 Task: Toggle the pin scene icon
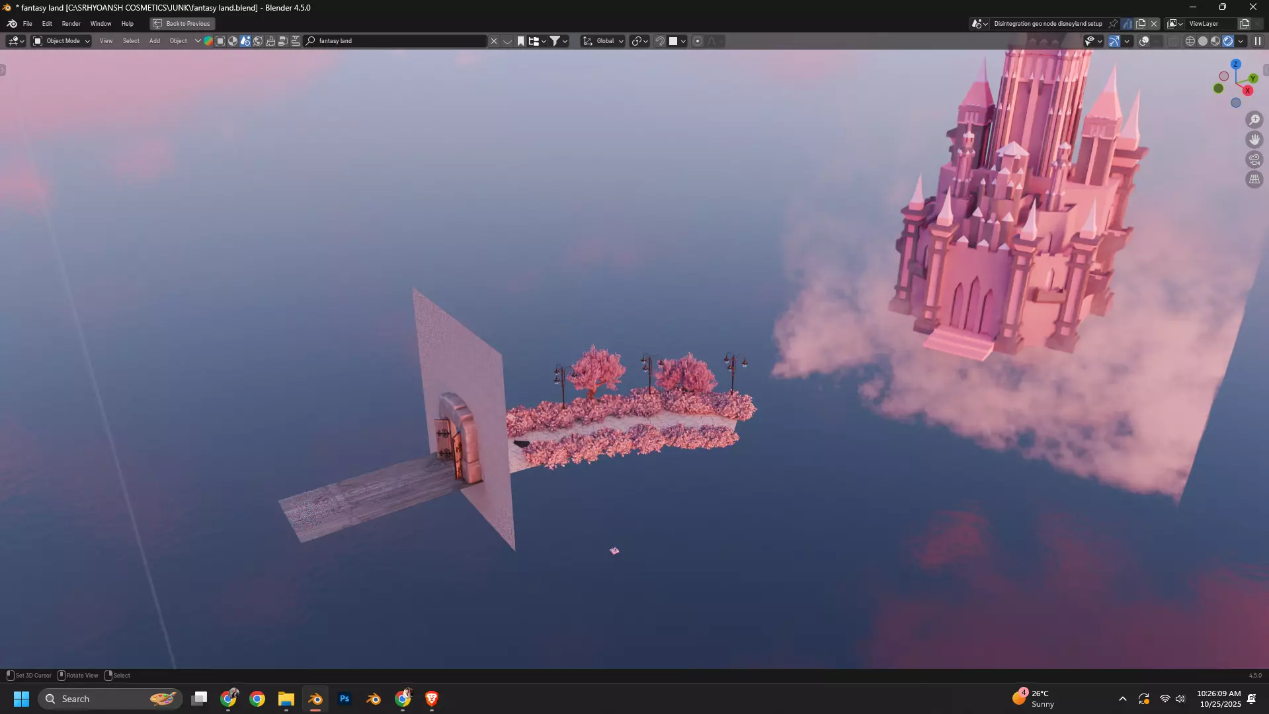tap(1113, 24)
